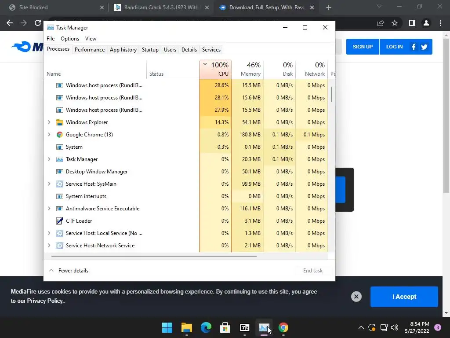The height and width of the screenshot is (338, 450).
Task: Click the Google Chrome process icon
Action: coord(60,135)
